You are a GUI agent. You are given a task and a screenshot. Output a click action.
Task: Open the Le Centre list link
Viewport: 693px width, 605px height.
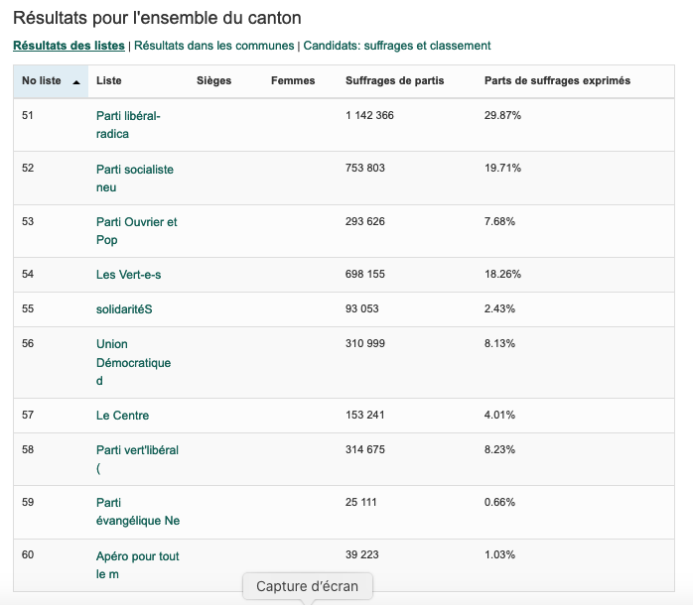click(122, 416)
